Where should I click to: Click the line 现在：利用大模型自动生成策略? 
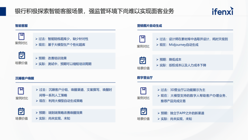59,101
